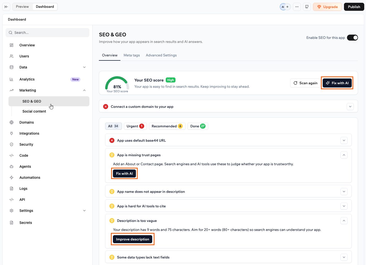Click the Upgrade button
Screen dimensions: 366x265
[327, 7]
